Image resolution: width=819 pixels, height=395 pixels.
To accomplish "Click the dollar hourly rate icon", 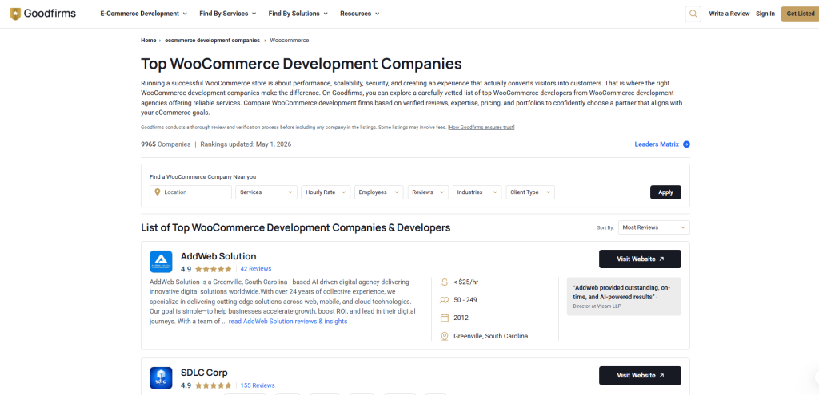I will point(445,282).
